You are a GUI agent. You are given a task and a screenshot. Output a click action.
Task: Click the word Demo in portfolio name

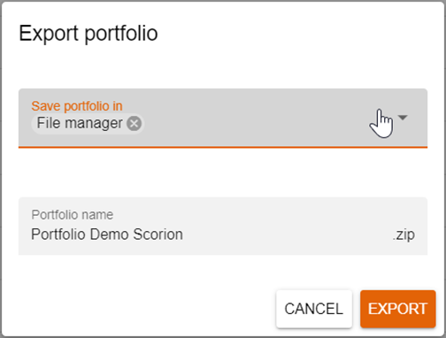[x=110, y=234]
